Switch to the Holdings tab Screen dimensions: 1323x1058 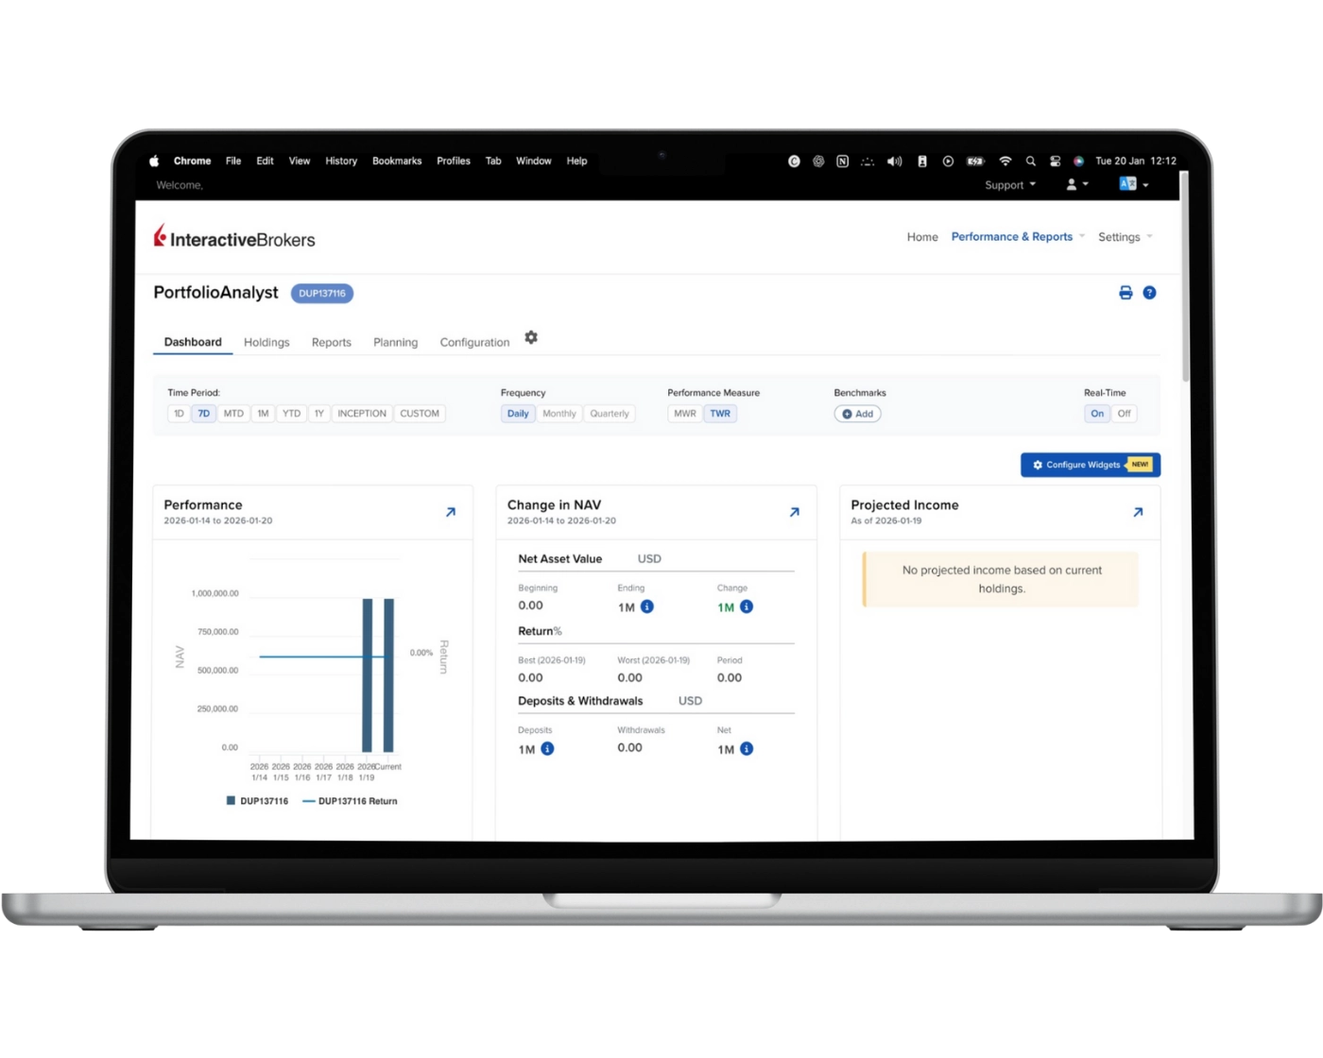[266, 342]
